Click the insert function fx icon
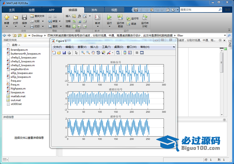The width and height of the screenshot is (234, 164). click(80, 16)
